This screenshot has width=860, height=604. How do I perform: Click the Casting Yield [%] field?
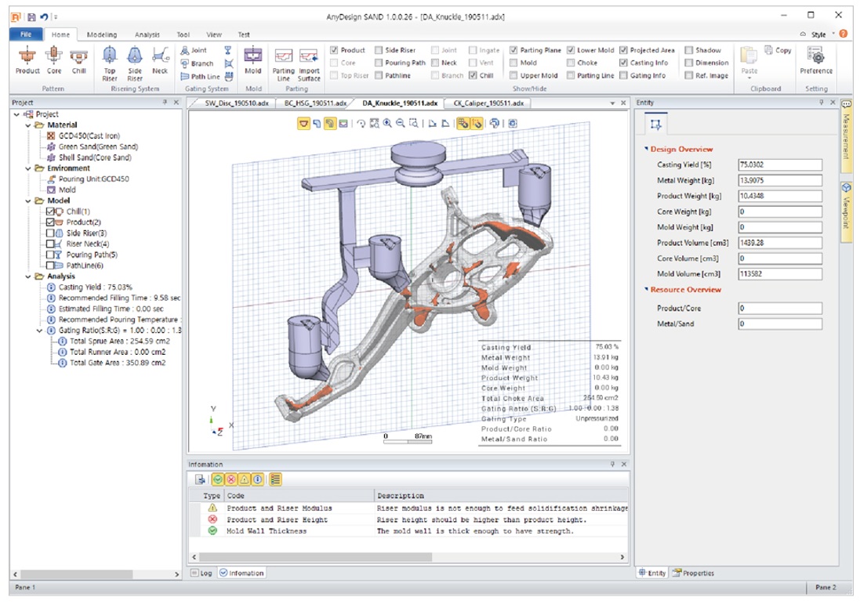[780, 165]
